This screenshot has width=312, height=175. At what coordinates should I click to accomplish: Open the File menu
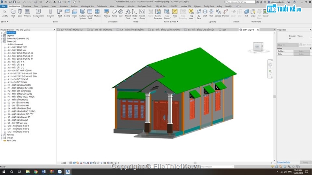tap(4, 6)
